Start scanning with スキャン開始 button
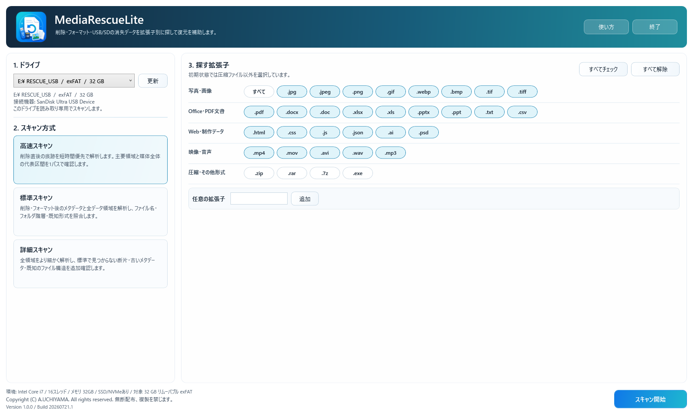 coord(651,399)
